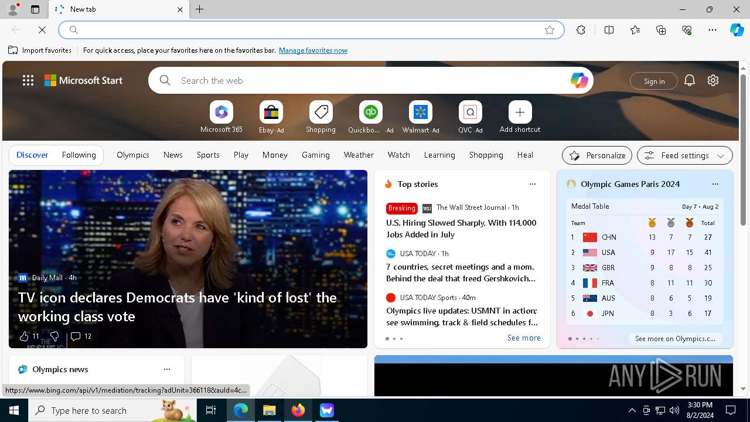Open TV icon Democrats headline story
Screen dimensions: 750x422
pos(178,307)
